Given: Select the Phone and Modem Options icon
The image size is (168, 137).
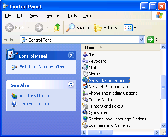Looking at the screenshot, I should pyautogui.click(x=85, y=93).
